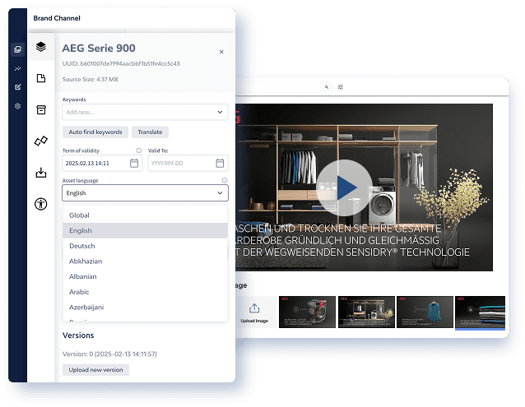Select English language option in list

(x=145, y=230)
